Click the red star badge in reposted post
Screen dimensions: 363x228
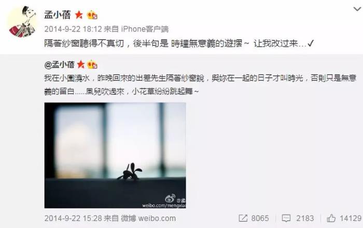tap(81, 64)
